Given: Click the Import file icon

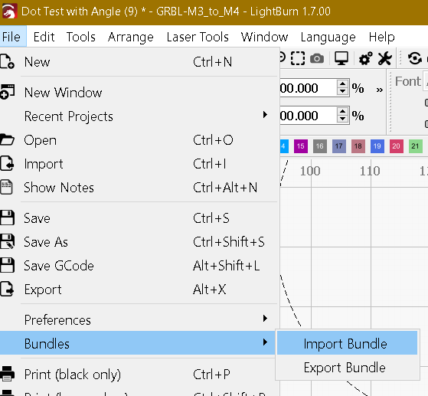Looking at the screenshot, I should tap(7, 163).
